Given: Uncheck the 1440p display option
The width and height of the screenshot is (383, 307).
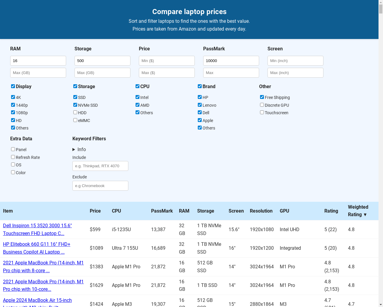Looking at the screenshot, I should tap(13, 105).
